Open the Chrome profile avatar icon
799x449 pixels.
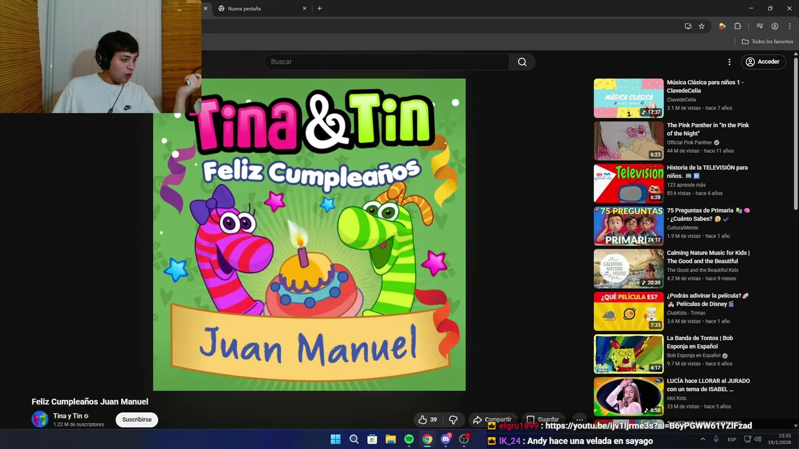[x=775, y=26]
